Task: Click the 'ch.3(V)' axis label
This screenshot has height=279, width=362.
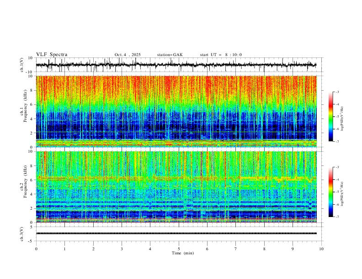Action: coord(22,234)
